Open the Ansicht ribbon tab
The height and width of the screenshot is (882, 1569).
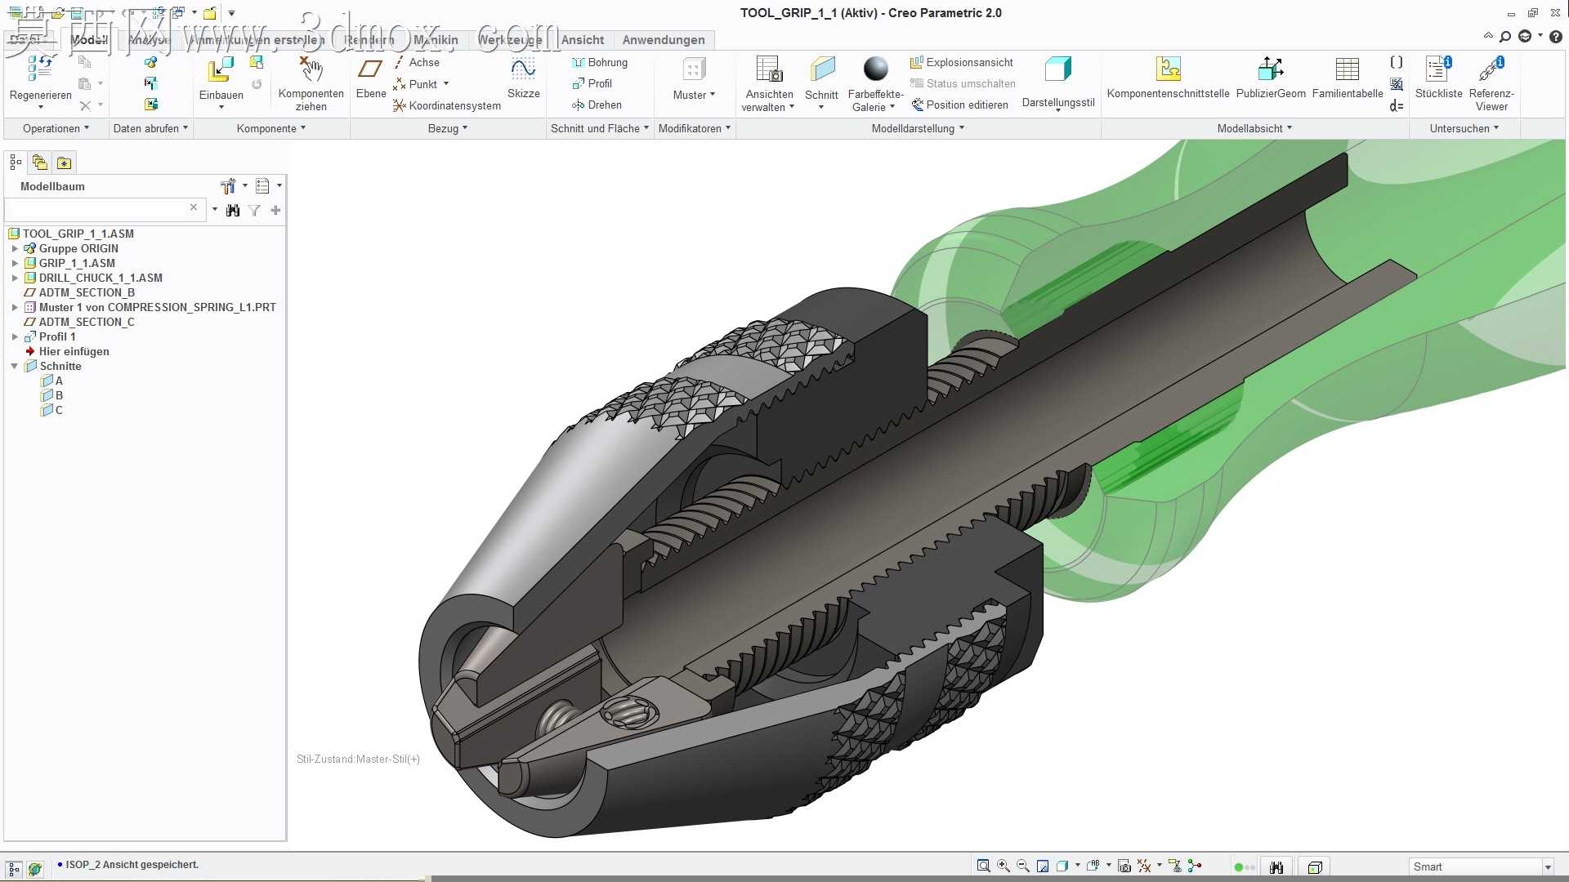point(583,40)
